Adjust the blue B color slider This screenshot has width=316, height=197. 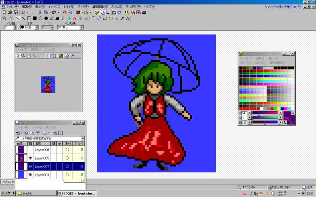tap(265, 122)
